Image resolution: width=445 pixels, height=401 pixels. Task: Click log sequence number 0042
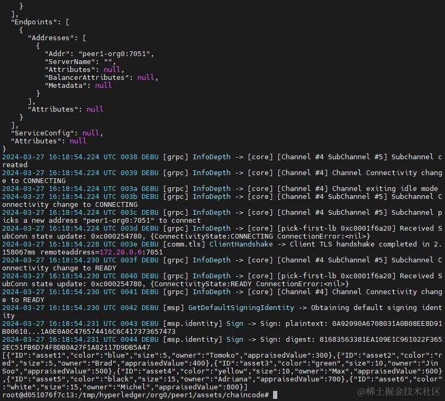tap(129, 308)
